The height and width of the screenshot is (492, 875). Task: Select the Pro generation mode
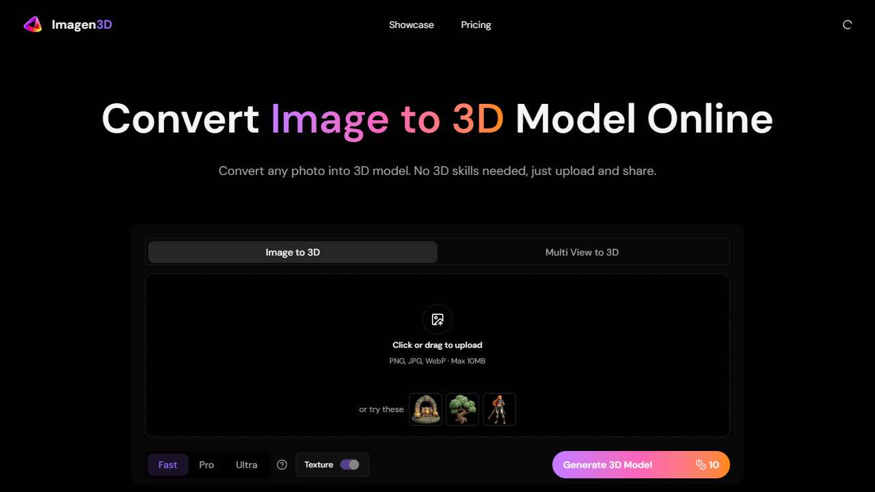[x=206, y=465]
